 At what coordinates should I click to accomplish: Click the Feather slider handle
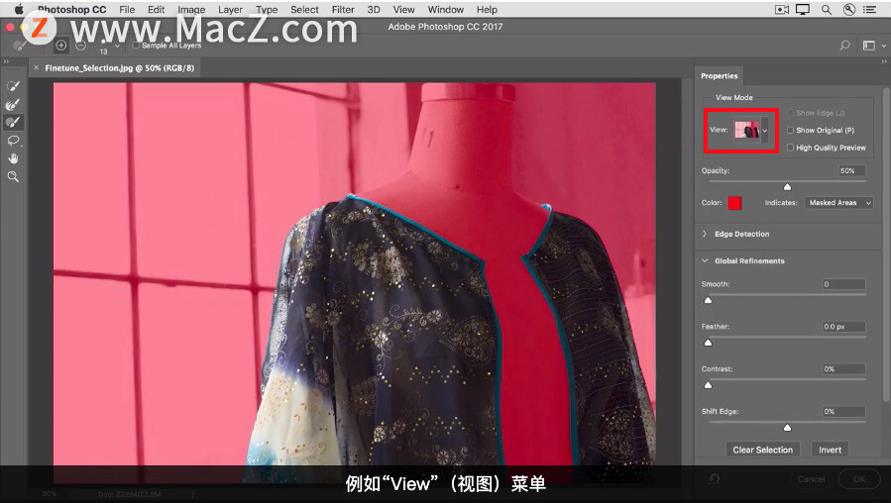pos(708,343)
